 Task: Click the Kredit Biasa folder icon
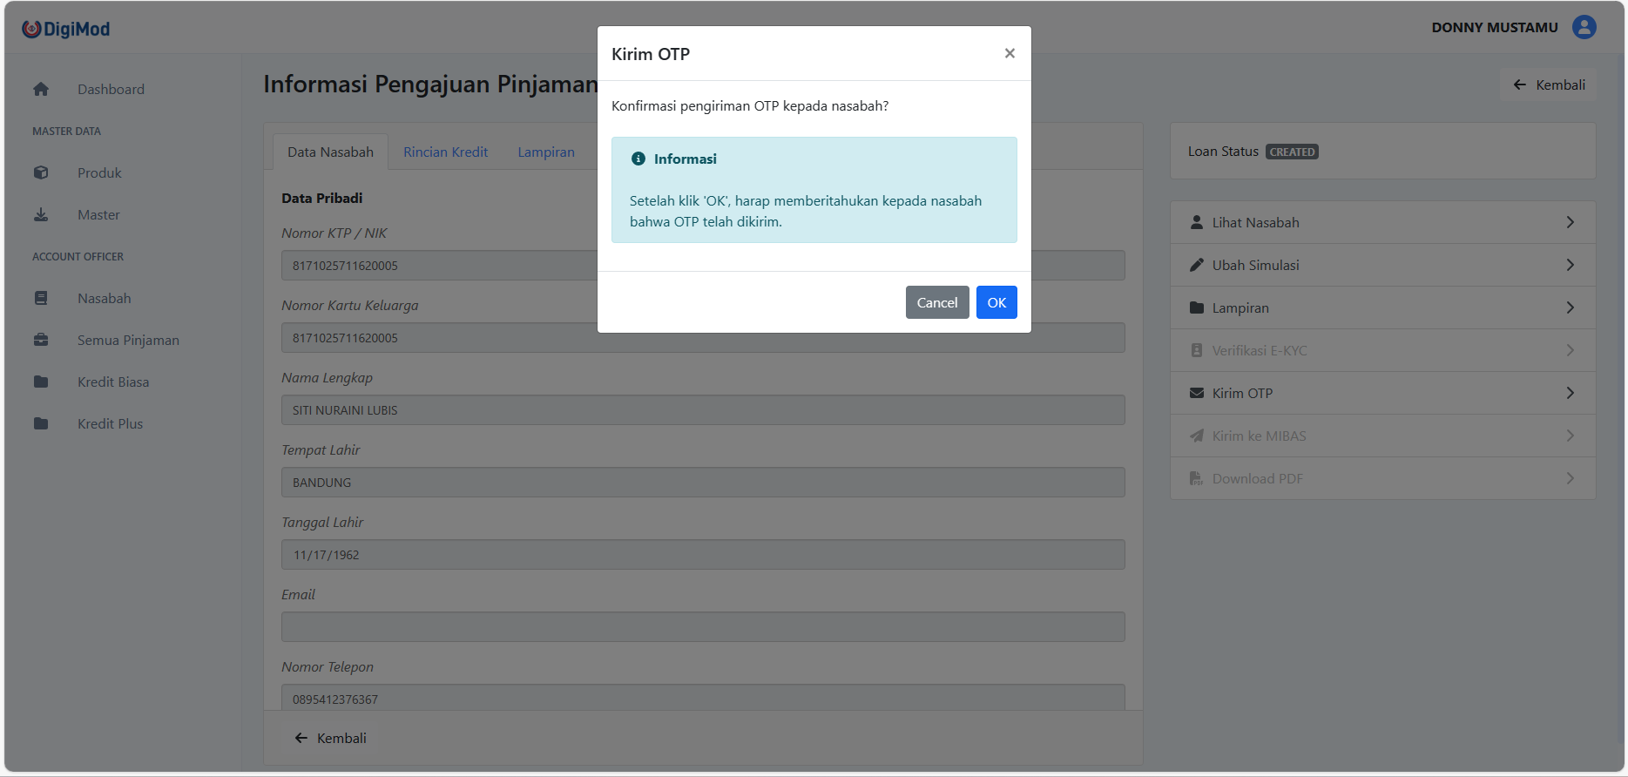41,382
